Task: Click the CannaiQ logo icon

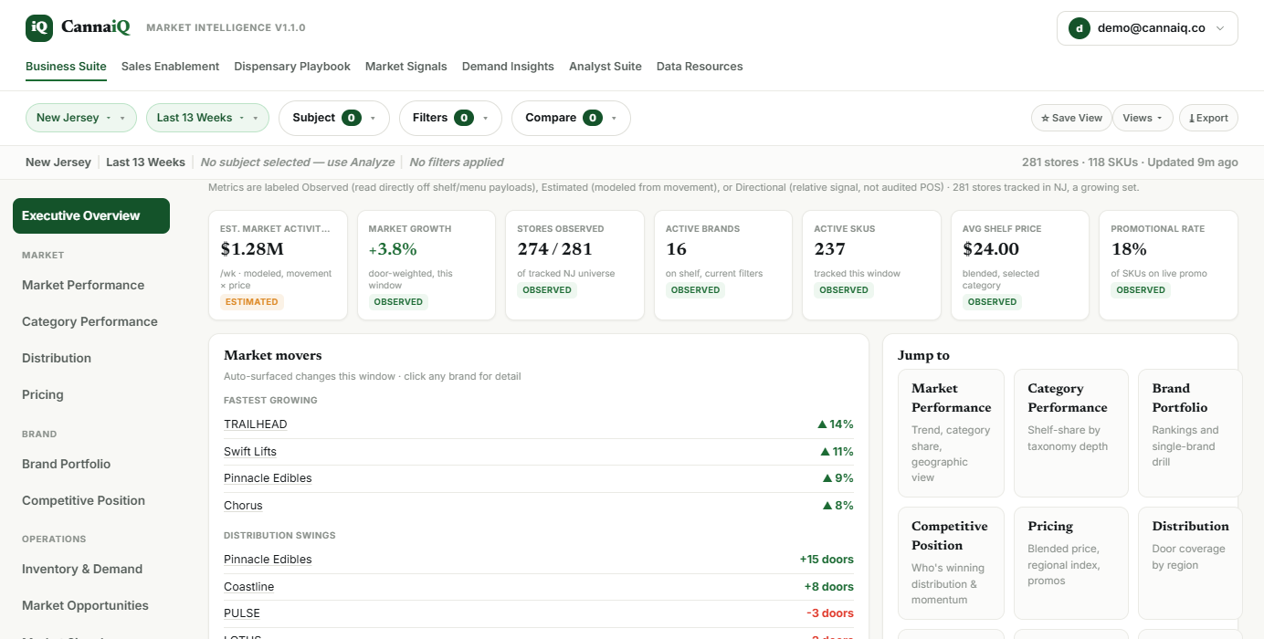Action: point(39,28)
